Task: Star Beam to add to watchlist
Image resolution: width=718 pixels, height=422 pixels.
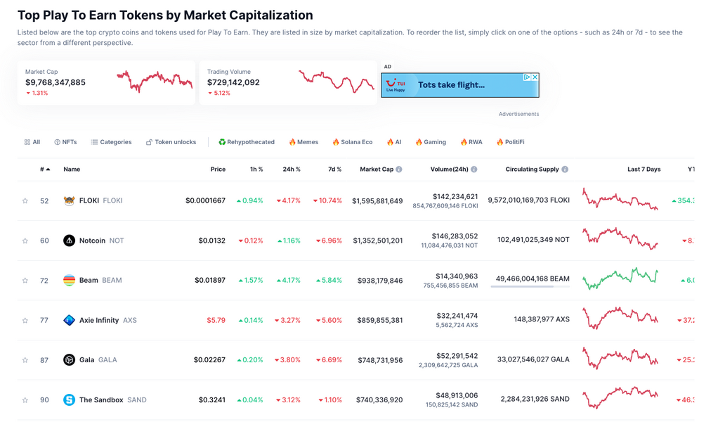Action: (x=25, y=280)
